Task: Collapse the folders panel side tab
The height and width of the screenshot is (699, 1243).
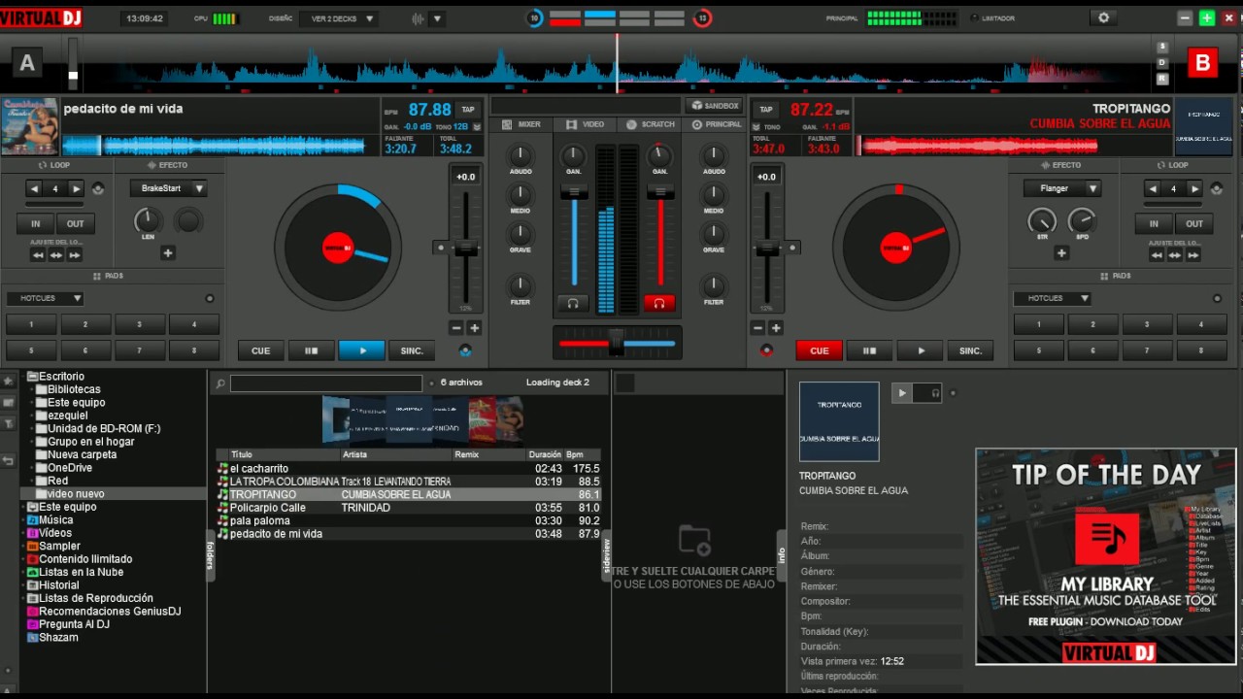Action: click(x=209, y=555)
